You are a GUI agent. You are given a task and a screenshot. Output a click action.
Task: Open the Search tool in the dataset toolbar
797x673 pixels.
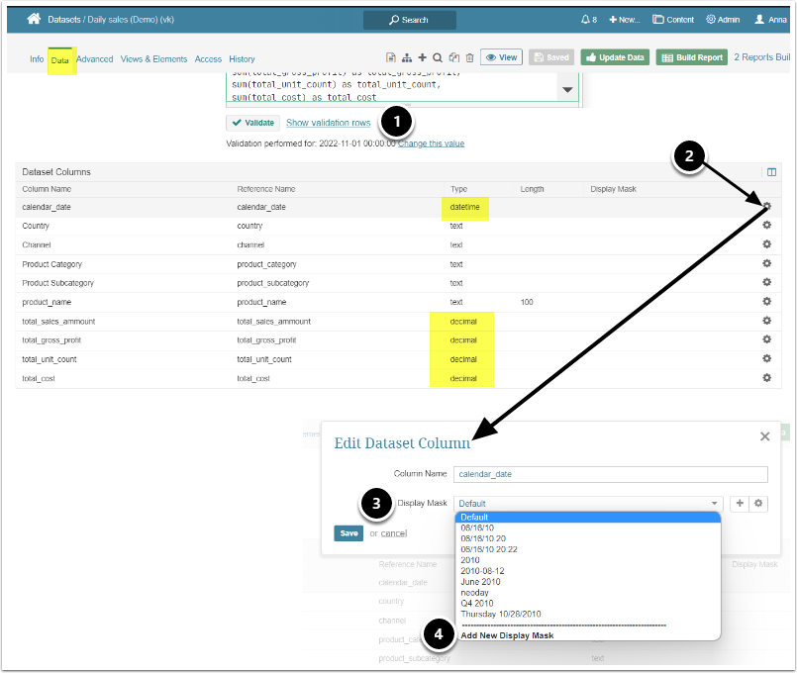437,57
